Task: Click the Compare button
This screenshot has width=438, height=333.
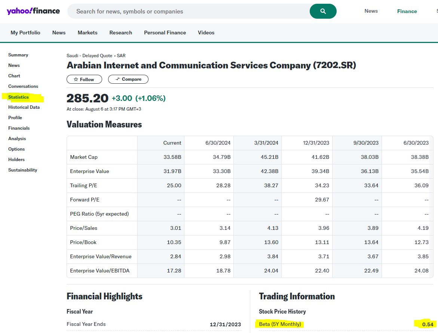Action: [x=128, y=79]
